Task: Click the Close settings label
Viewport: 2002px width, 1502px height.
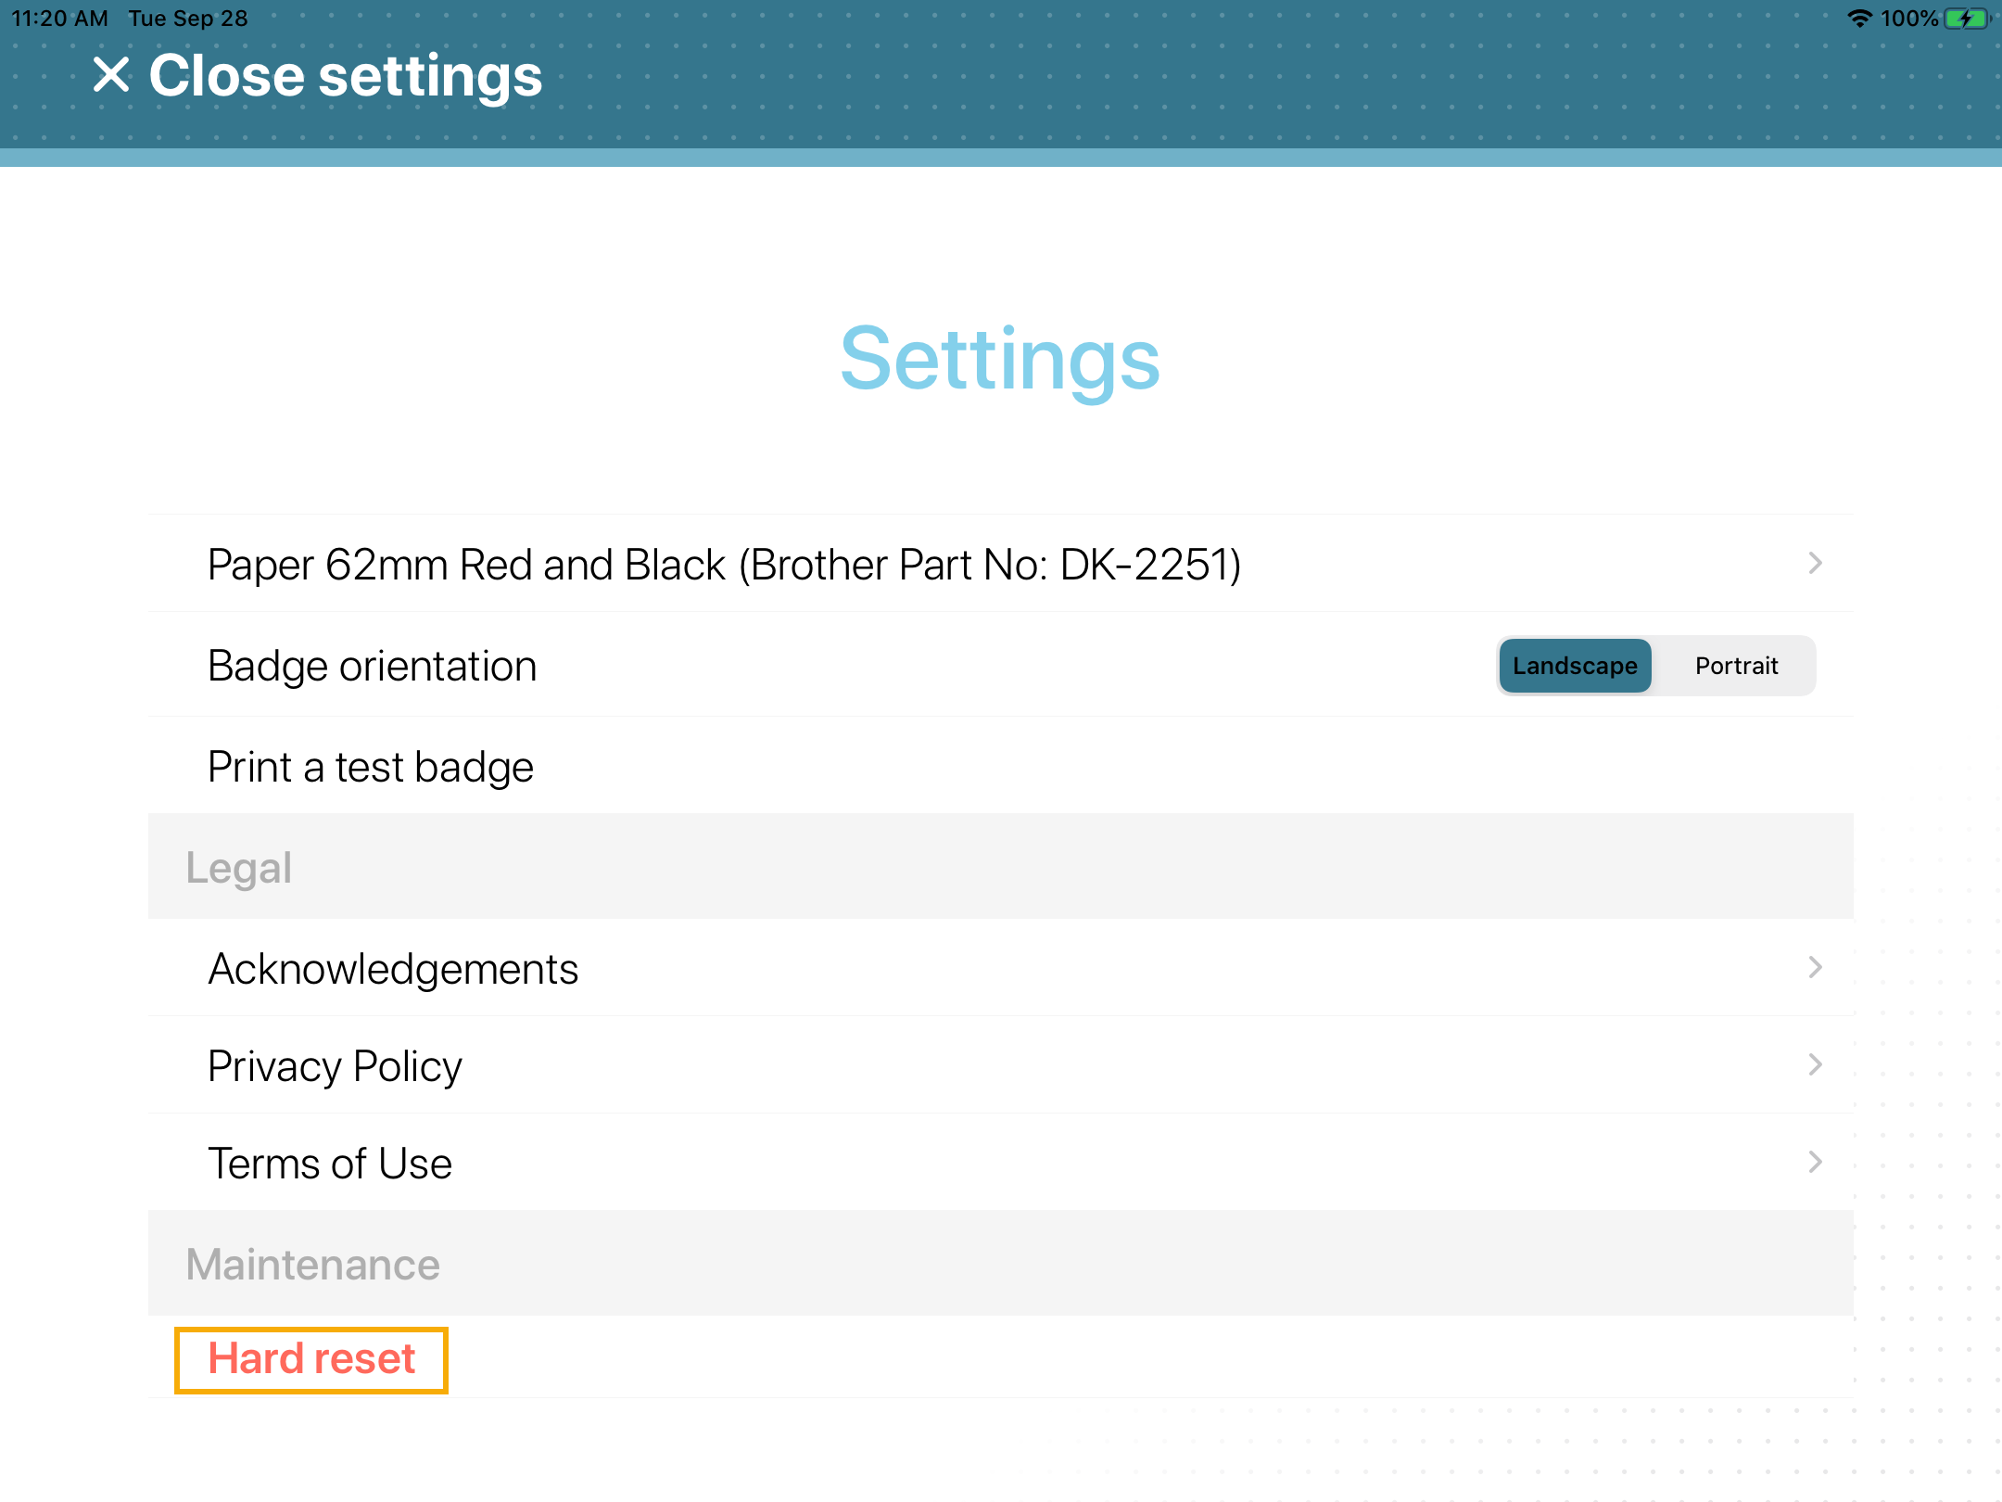Action: coord(345,75)
